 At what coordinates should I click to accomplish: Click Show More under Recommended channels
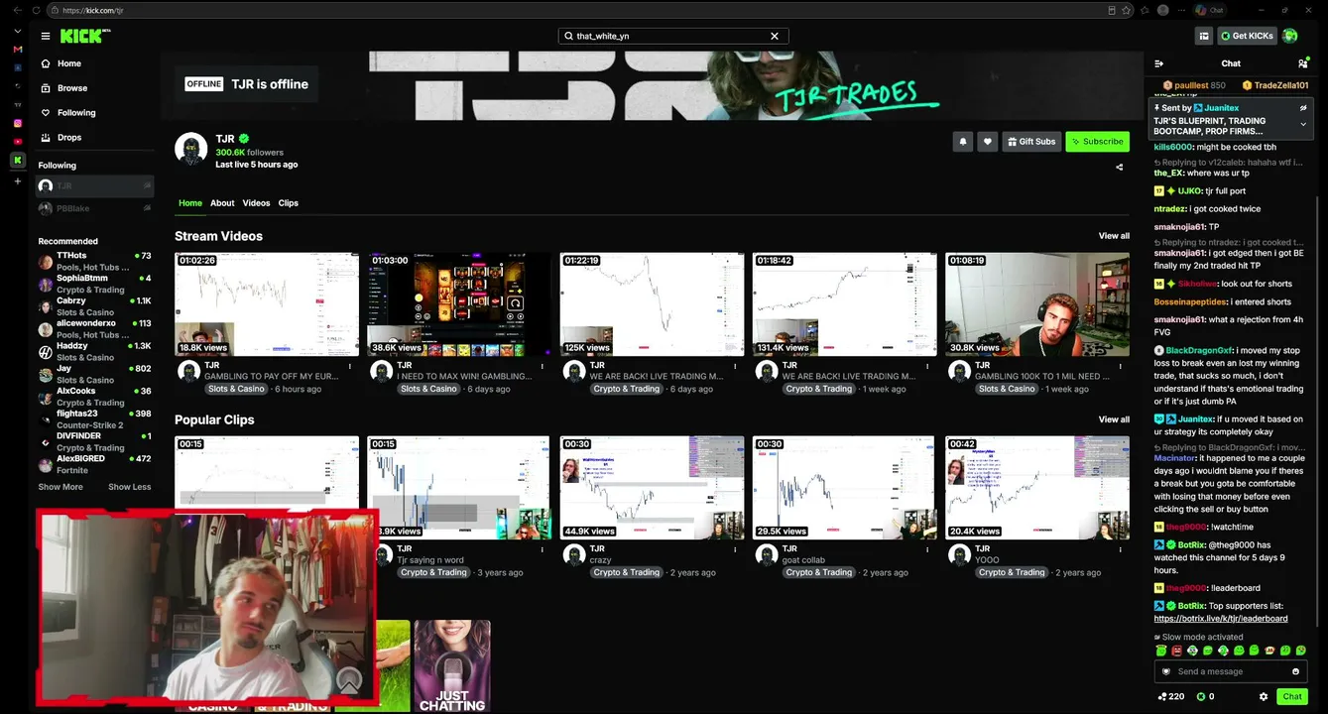[60, 487]
